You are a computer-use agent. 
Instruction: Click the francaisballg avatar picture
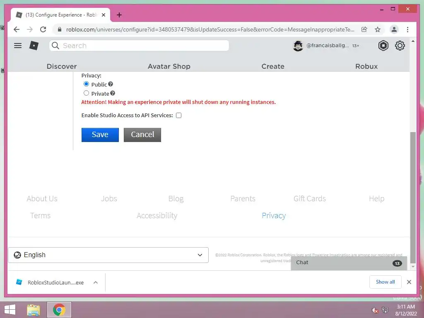pos(298,46)
